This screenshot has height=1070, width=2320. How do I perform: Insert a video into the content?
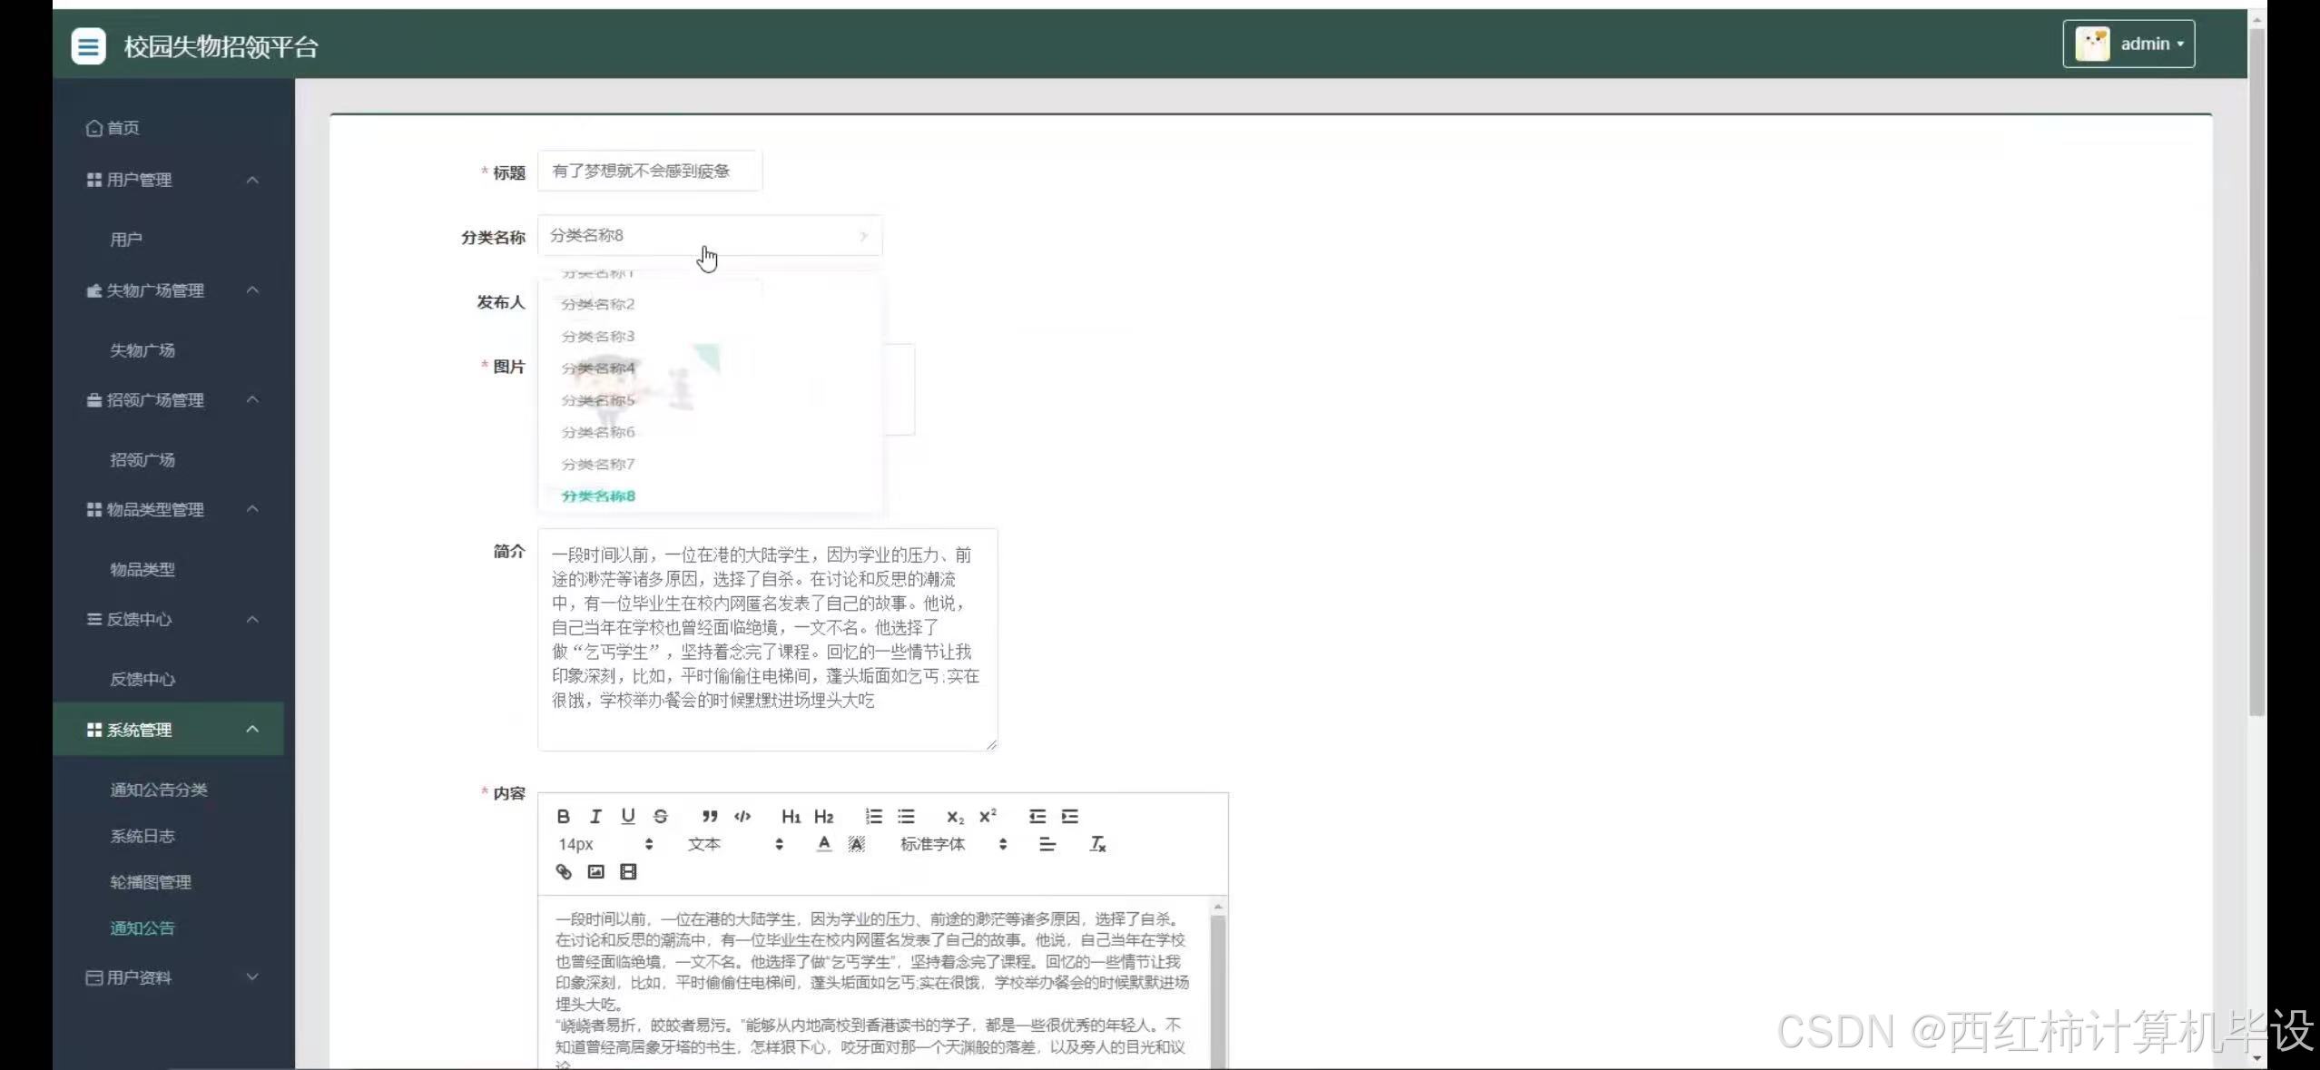coord(628,871)
